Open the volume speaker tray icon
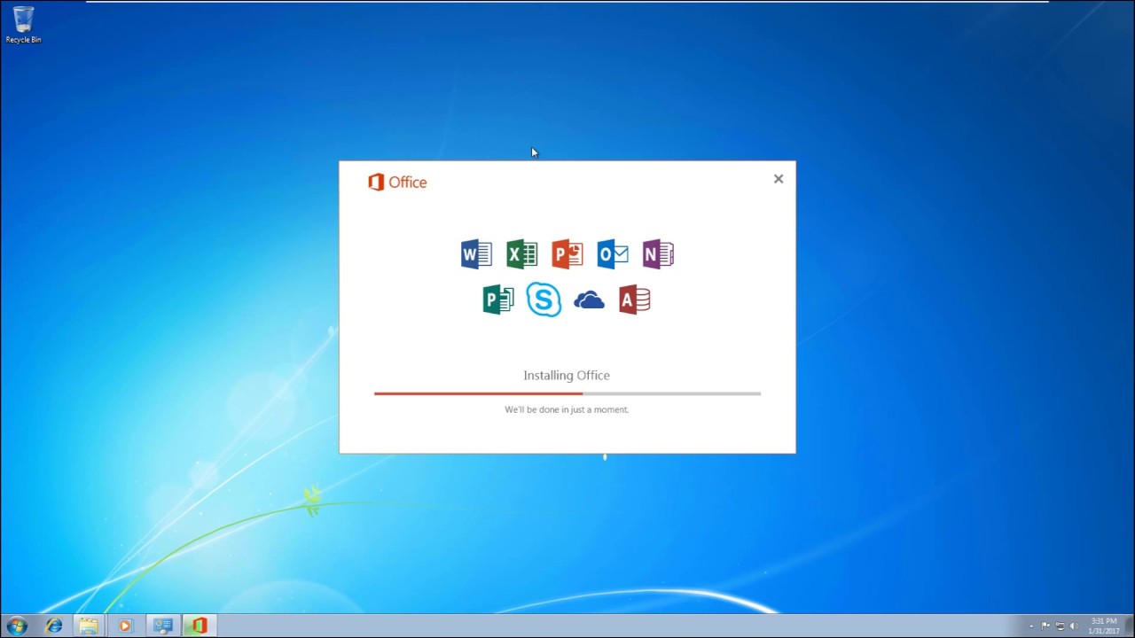This screenshot has height=638, width=1135. coord(1074,626)
